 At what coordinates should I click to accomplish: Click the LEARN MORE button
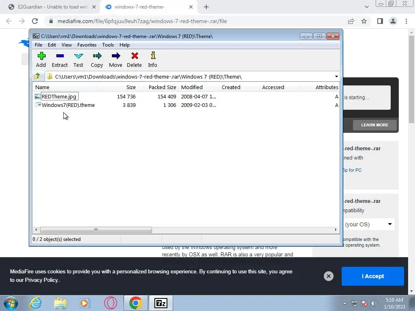coord(374,125)
